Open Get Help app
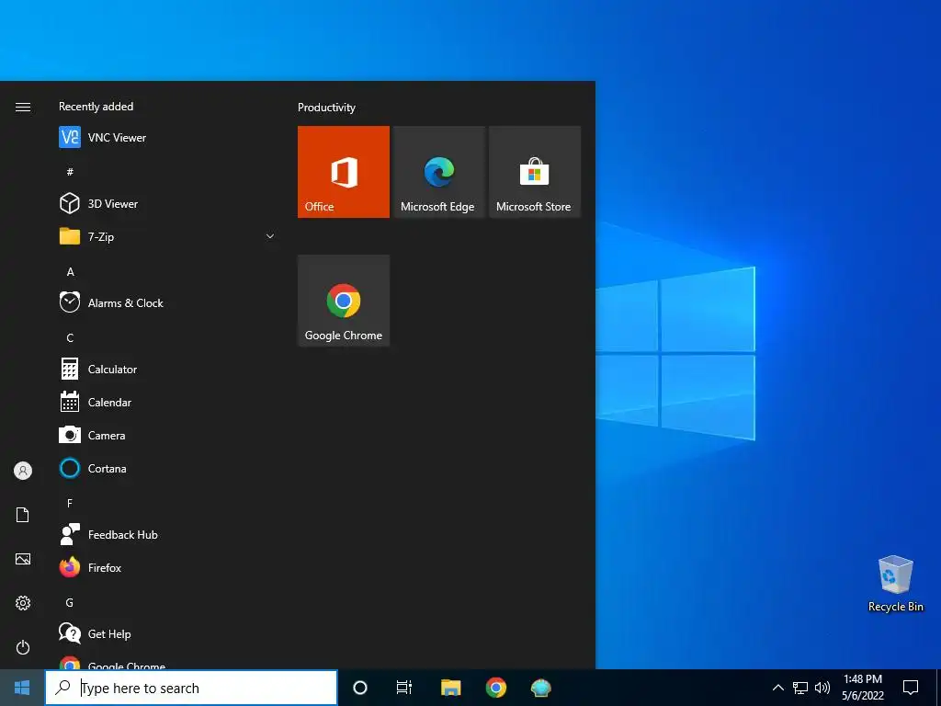Image resolution: width=941 pixels, height=706 pixels. point(165,633)
